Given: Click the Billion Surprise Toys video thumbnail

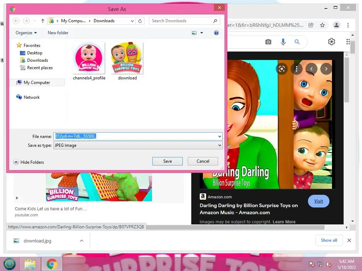Looking at the screenshot, I should point(99,187).
